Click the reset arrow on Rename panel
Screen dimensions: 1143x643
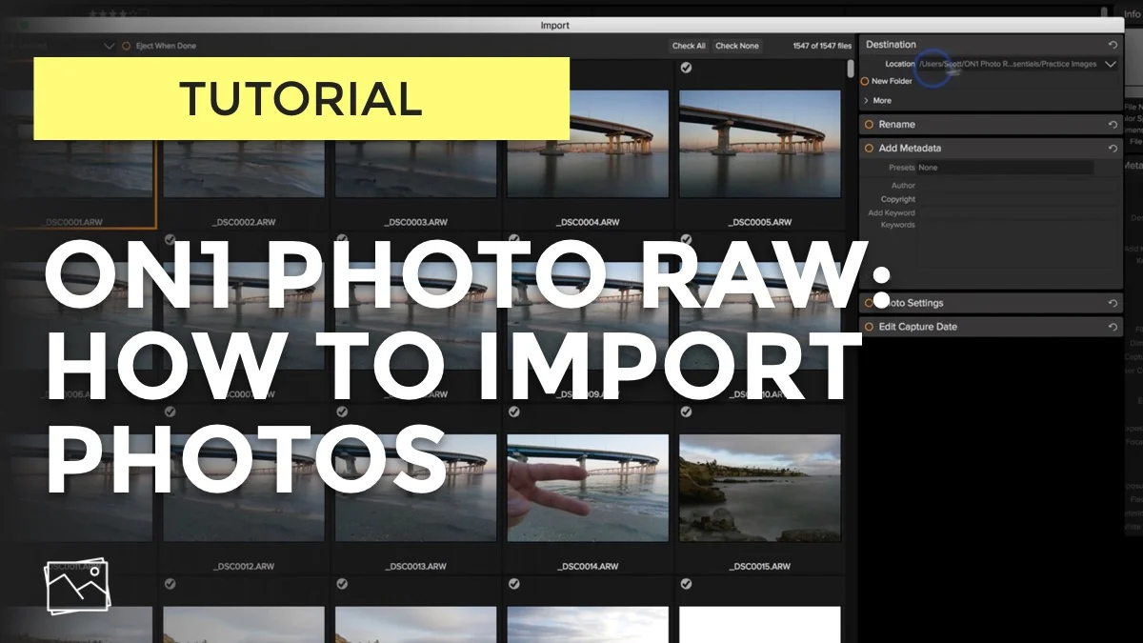pos(1112,124)
